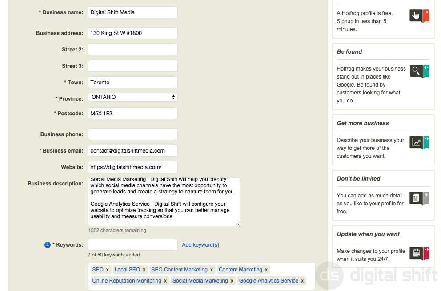
Task: Click the empty Business phone field
Action: point(133,134)
